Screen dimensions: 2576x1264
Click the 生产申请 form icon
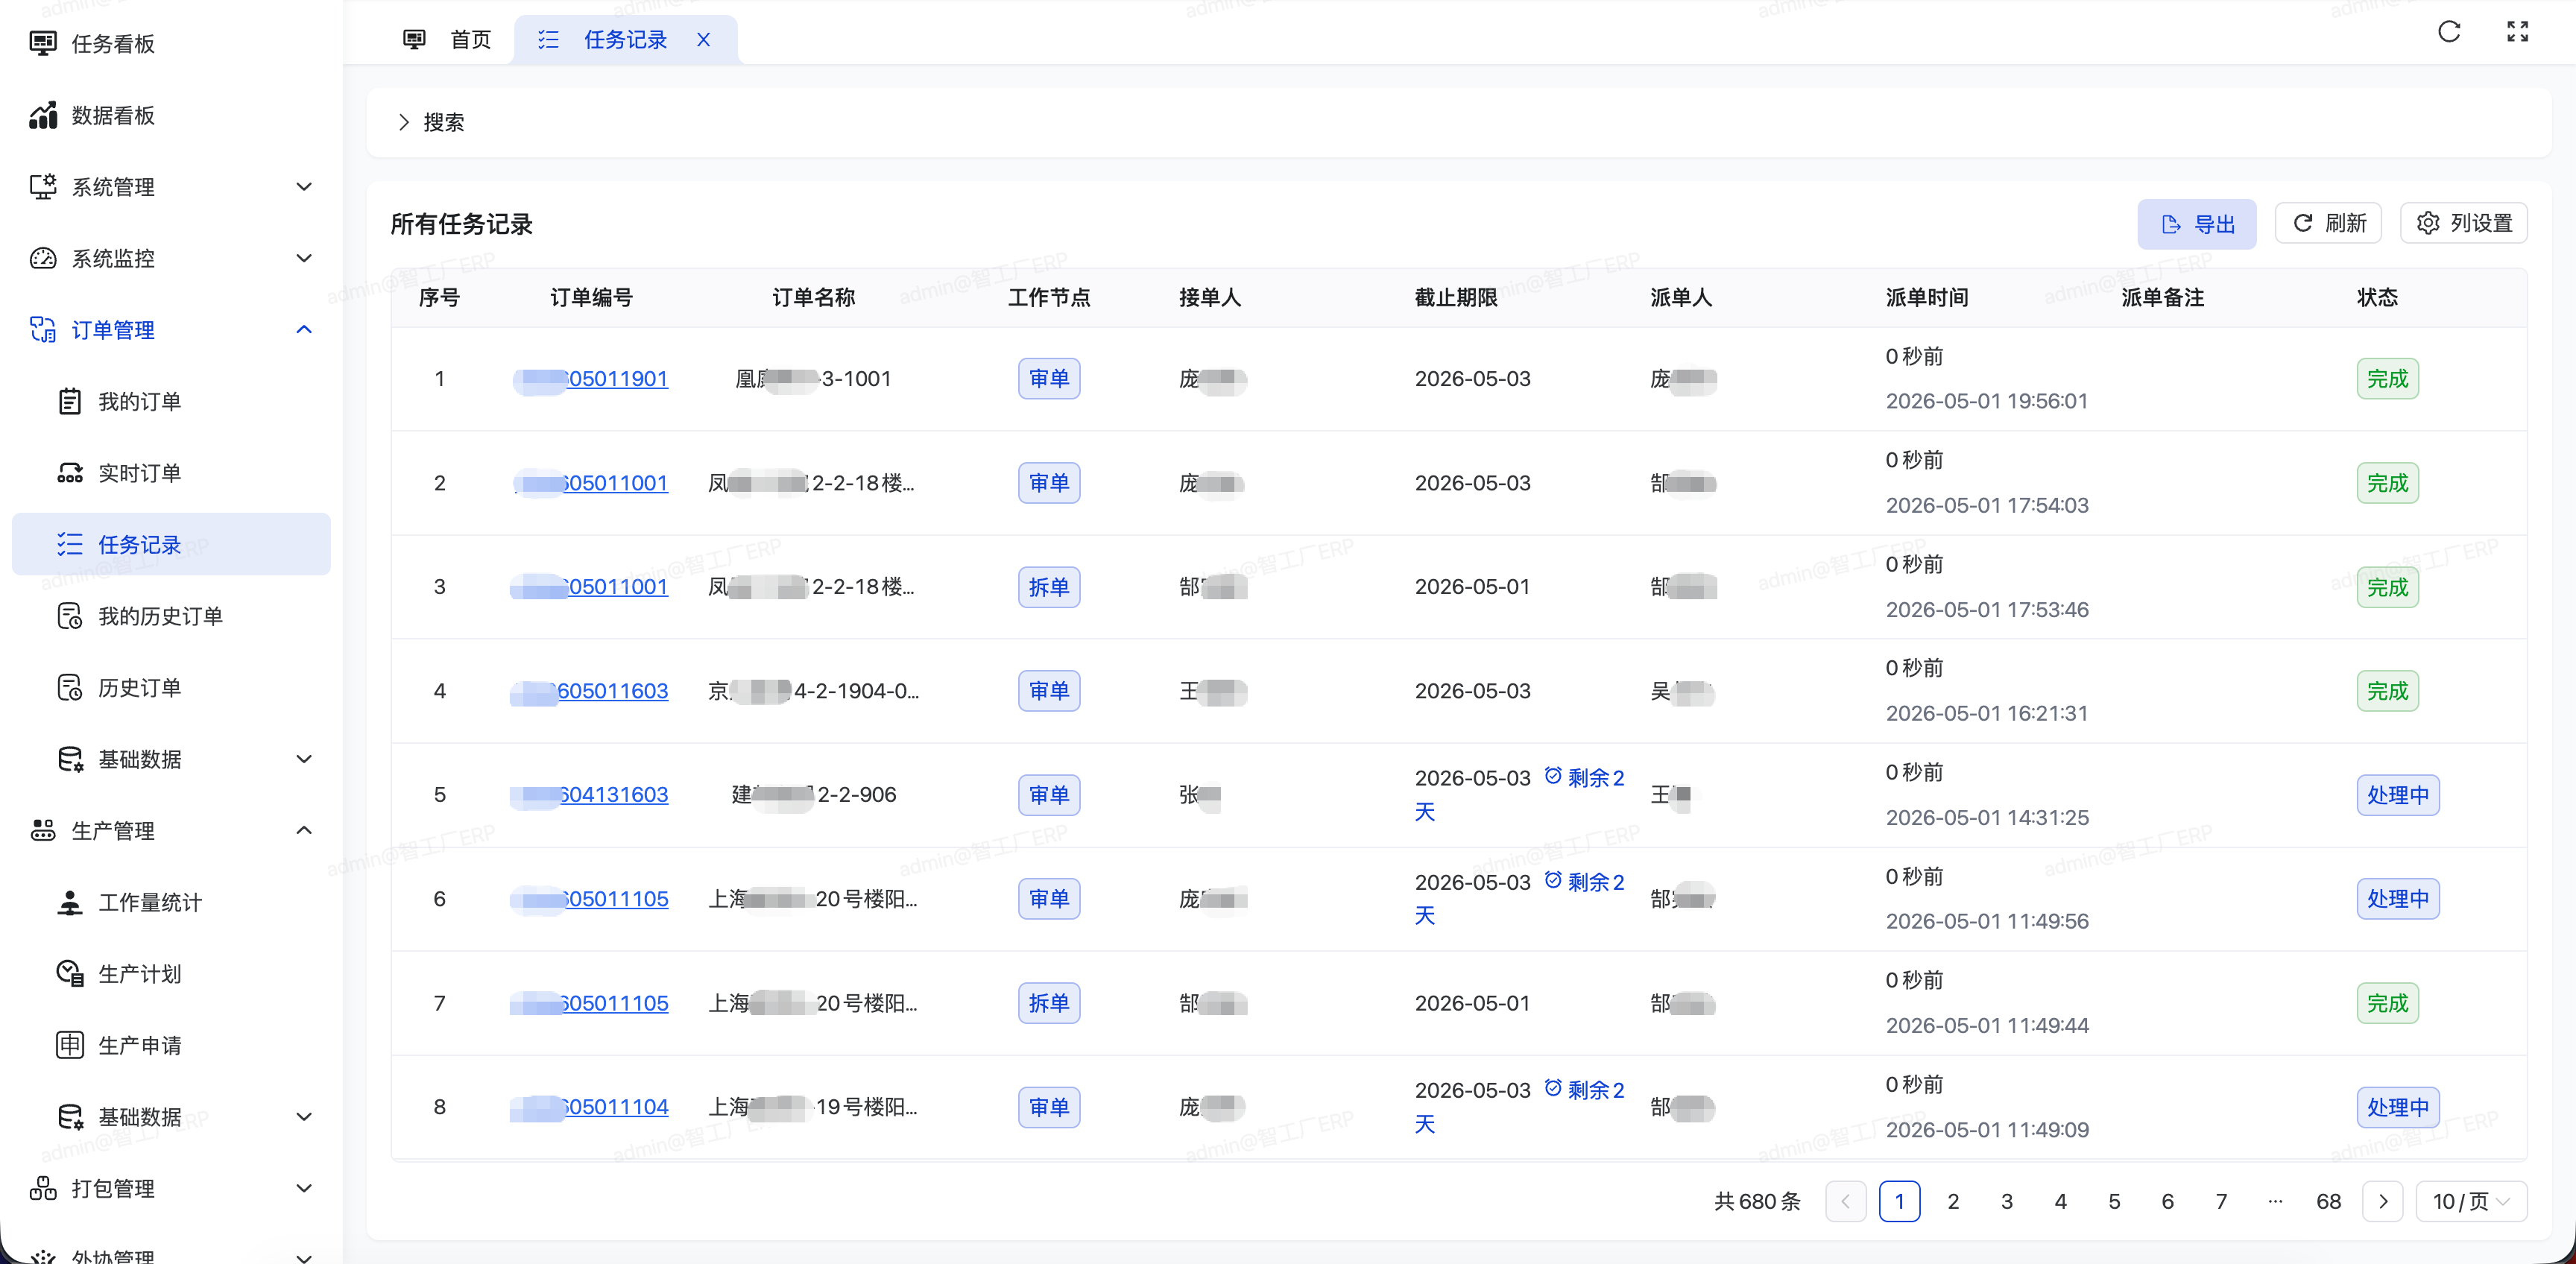pyautogui.click(x=69, y=1045)
